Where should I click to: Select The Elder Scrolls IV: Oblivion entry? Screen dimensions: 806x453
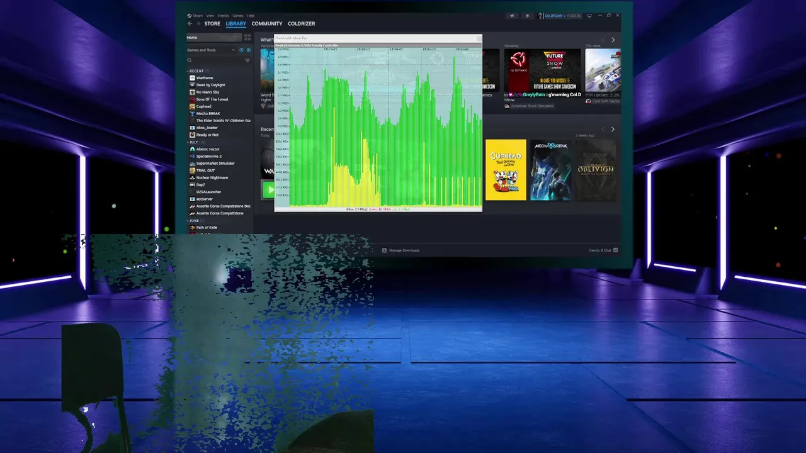click(224, 120)
